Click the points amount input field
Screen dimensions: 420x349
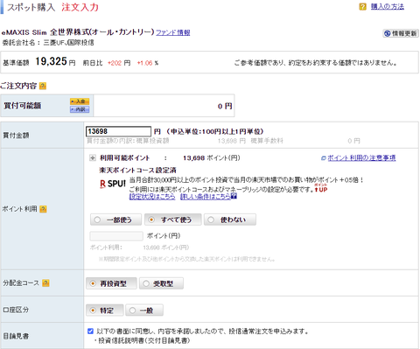[116, 235]
